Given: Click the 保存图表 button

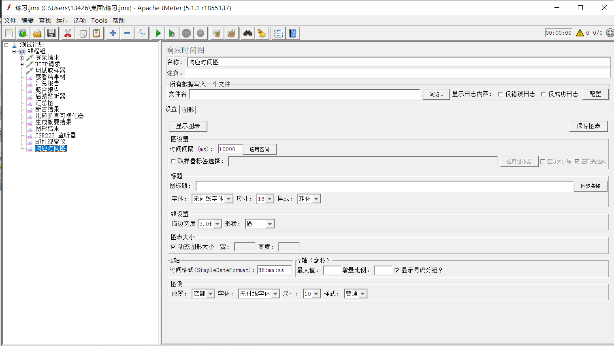Looking at the screenshot, I should pos(588,126).
